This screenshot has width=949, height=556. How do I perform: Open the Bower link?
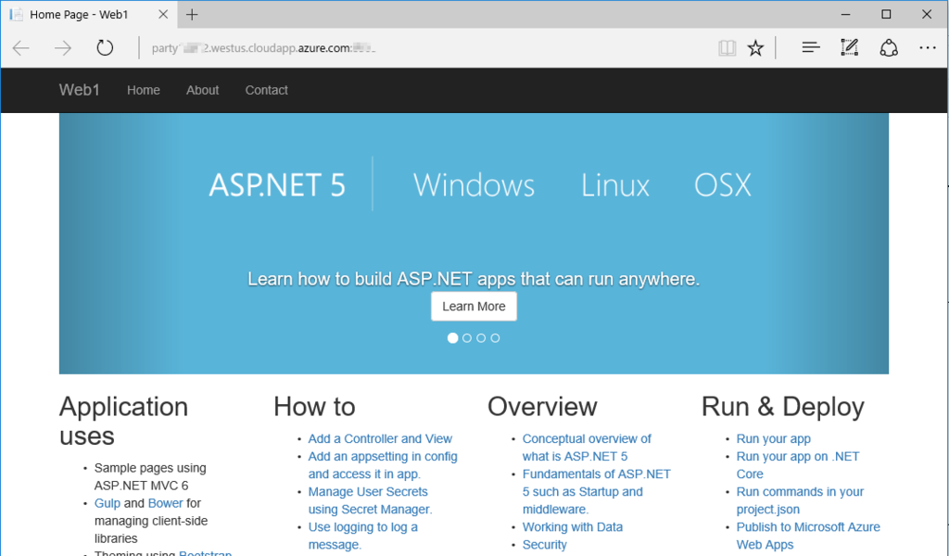point(165,503)
